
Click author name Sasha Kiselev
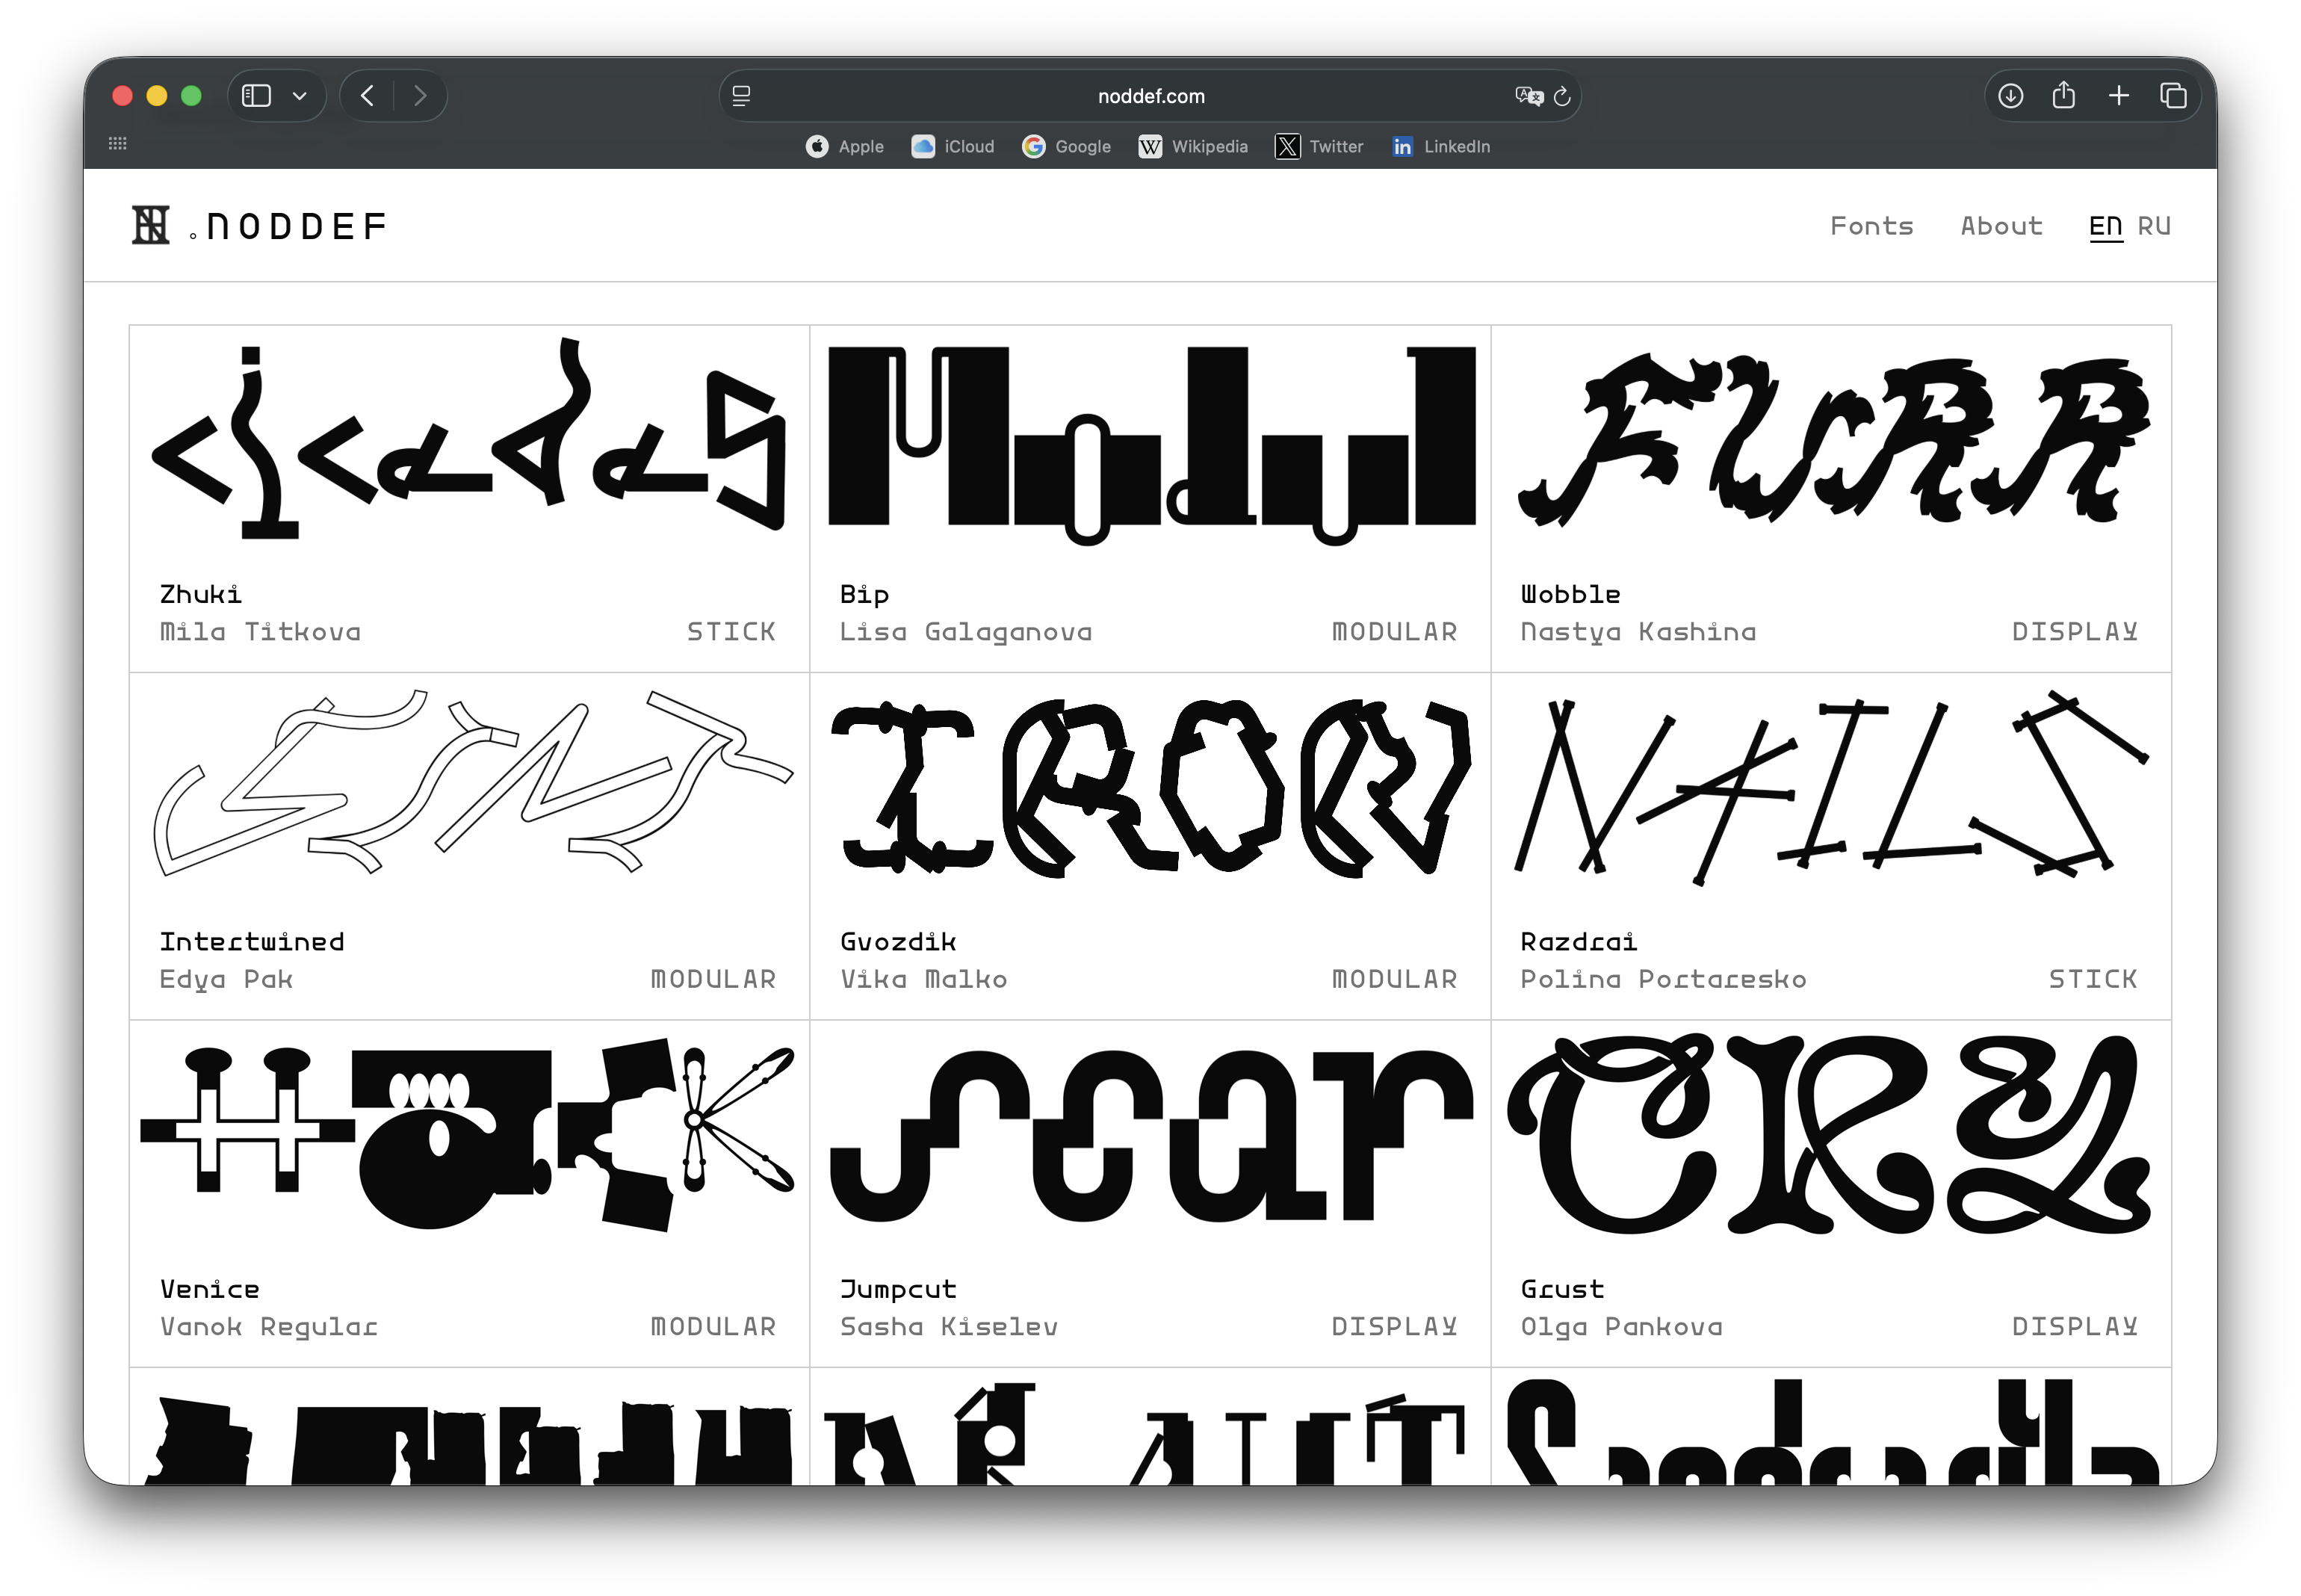949,1327
